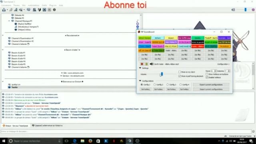Click the Connect toolbar icon in TeamSpeak
Viewport: 256px width, 144px height.
(x=4, y=10)
